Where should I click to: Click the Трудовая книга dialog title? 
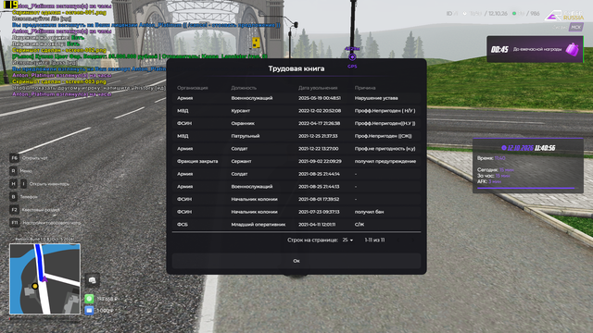click(296, 68)
